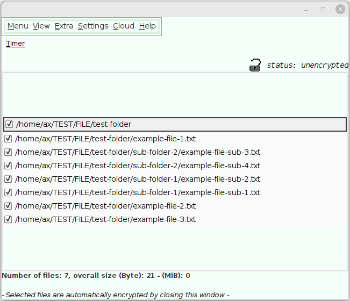
Task: Open the Menu menu
Action: pos(18,26)
